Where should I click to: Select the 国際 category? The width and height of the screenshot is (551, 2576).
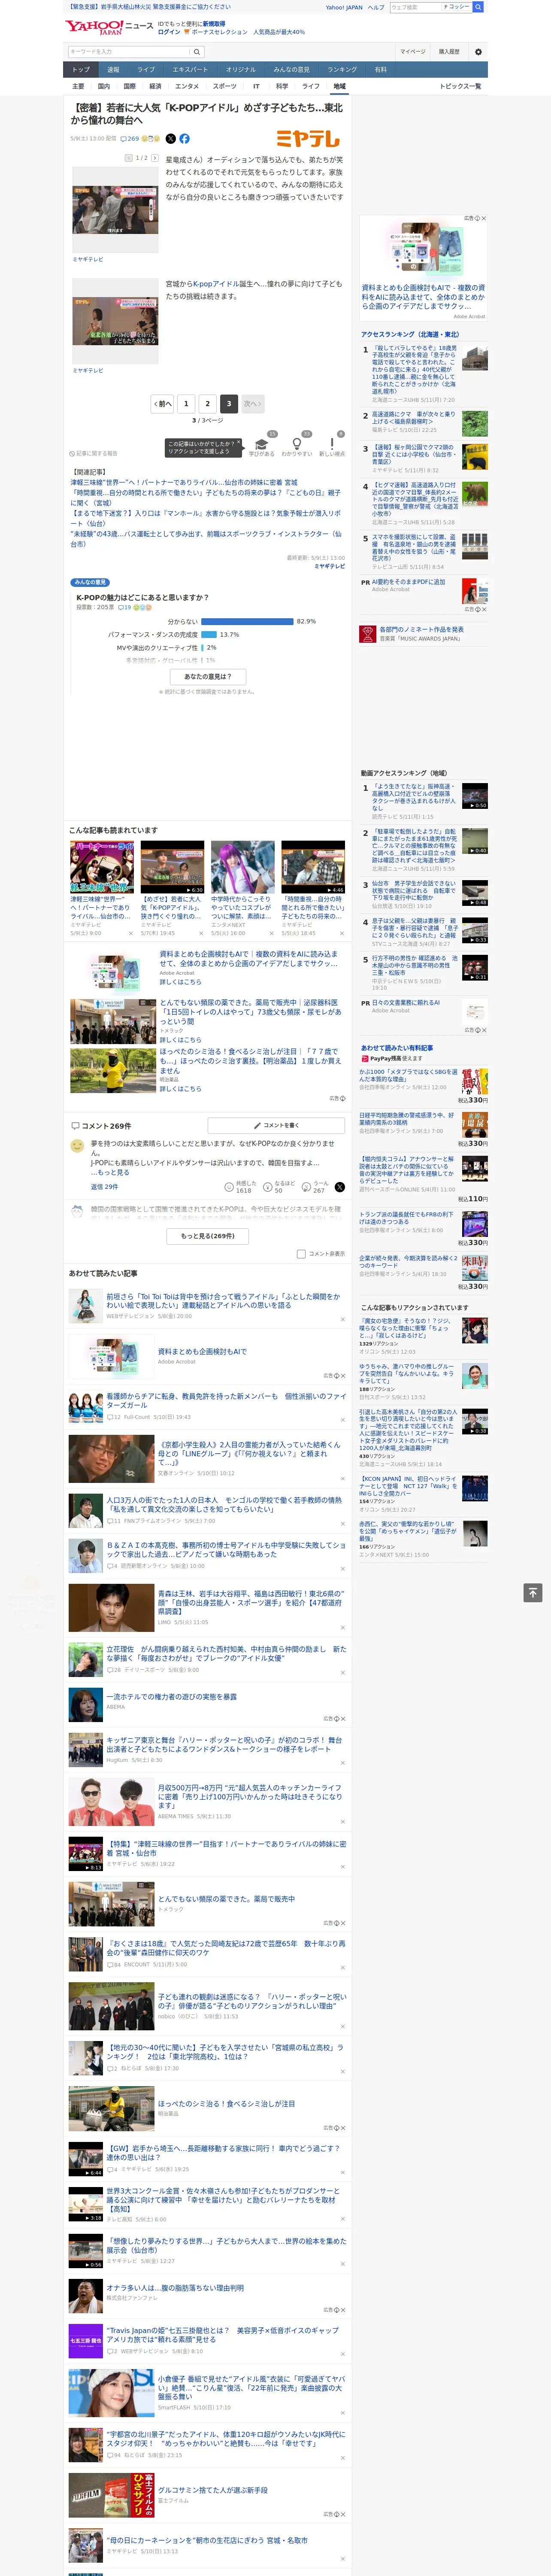129,86
